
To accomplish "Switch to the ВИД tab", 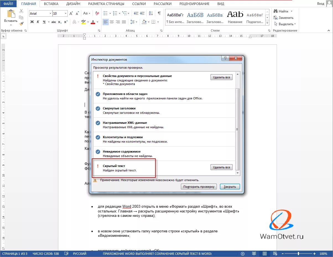I will pos(221,4).
